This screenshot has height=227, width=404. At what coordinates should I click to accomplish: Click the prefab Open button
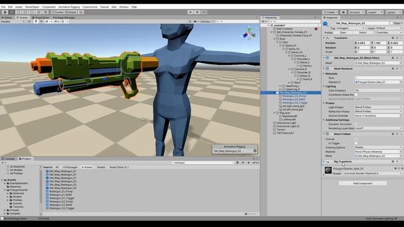pyautogui.click(x=343, y=33)
